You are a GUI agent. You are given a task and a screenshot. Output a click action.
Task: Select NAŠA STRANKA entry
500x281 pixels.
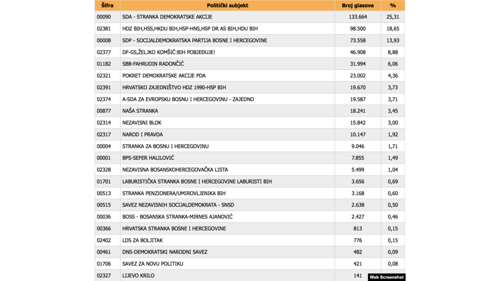(x=140, y=111)
